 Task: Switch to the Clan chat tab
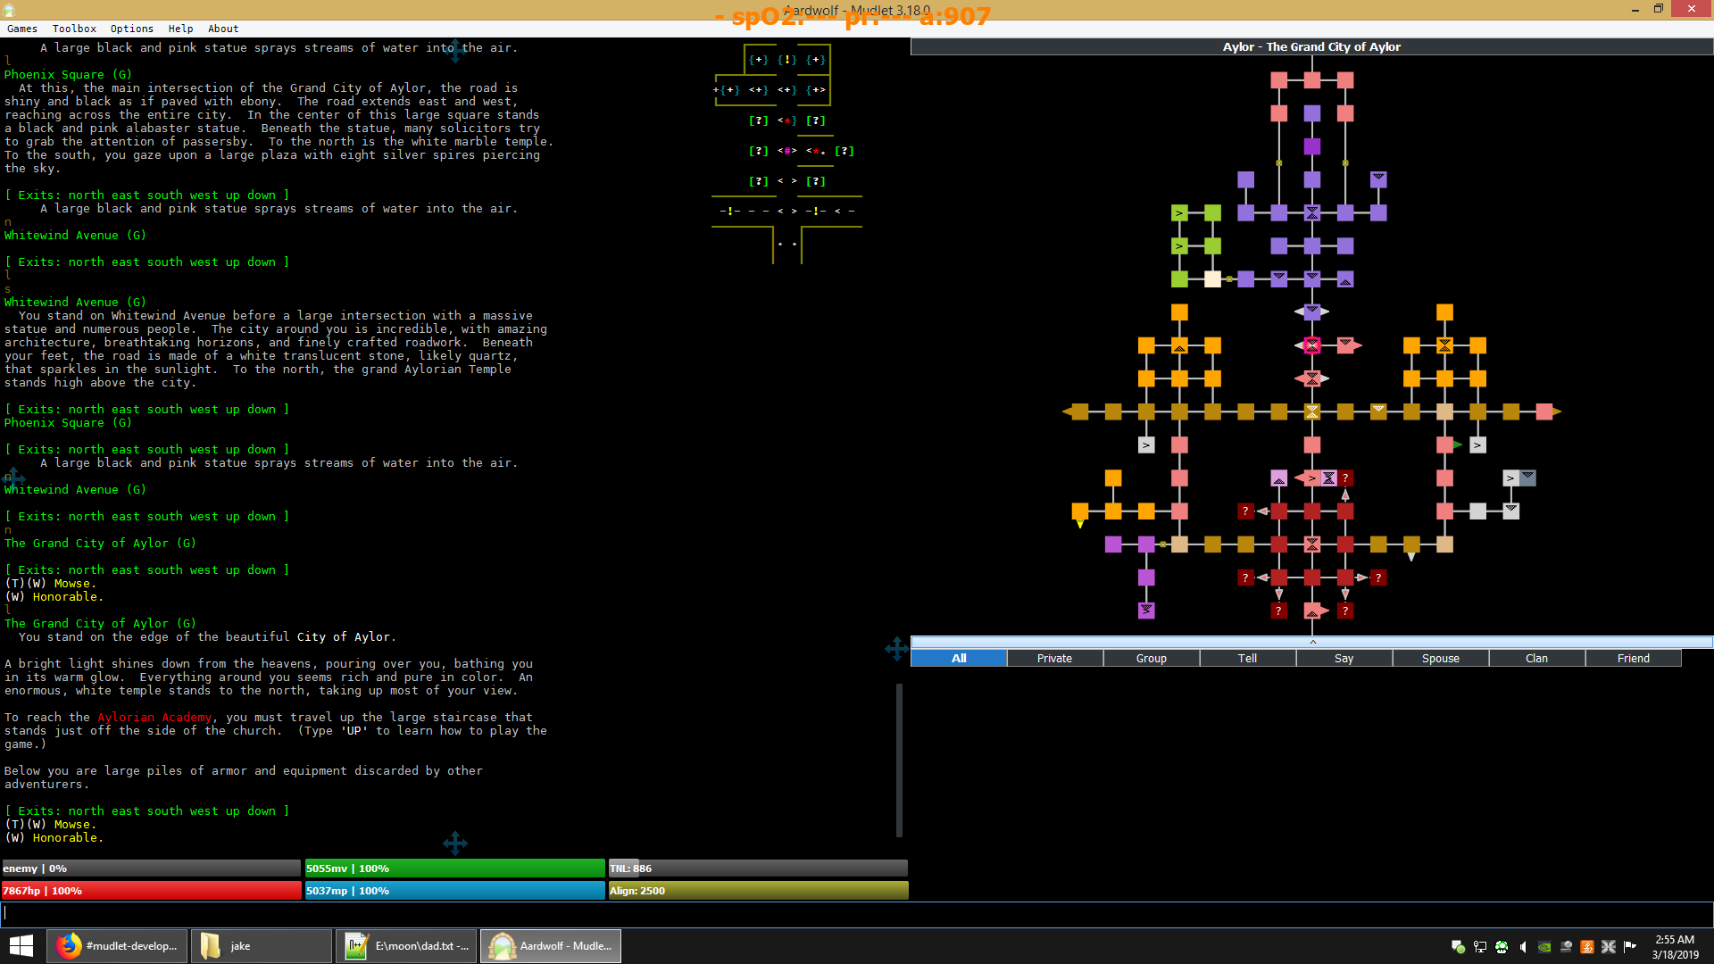[x=1537, y=658]
